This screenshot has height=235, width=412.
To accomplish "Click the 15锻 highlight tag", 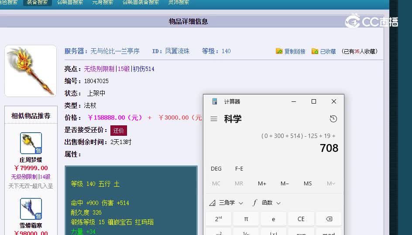I will (124, 69).
